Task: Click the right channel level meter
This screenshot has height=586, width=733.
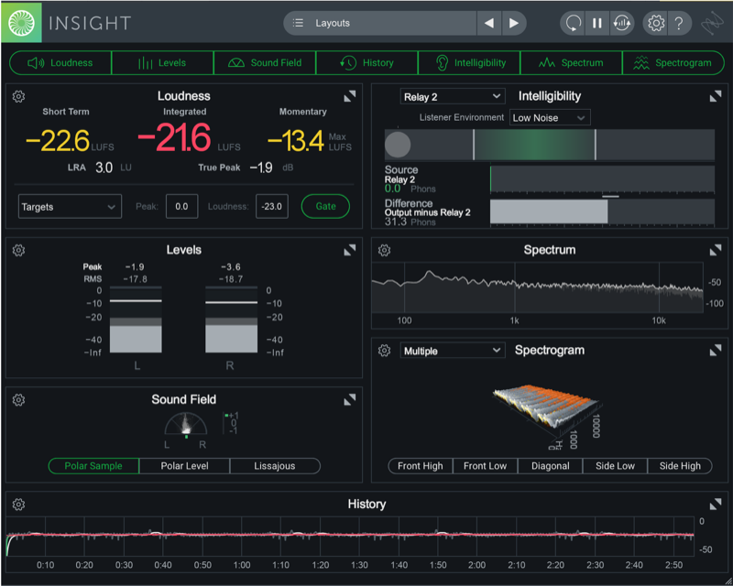Action: (232, 320)
